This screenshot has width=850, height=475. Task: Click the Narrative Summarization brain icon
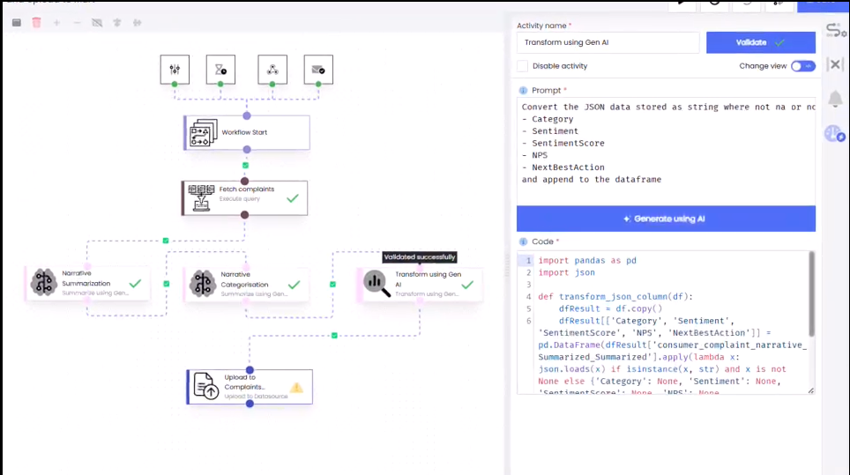pos(44,282)
